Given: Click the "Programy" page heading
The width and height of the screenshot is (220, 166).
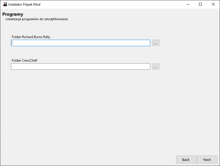Looking at the screenshot, I should 13,14.
